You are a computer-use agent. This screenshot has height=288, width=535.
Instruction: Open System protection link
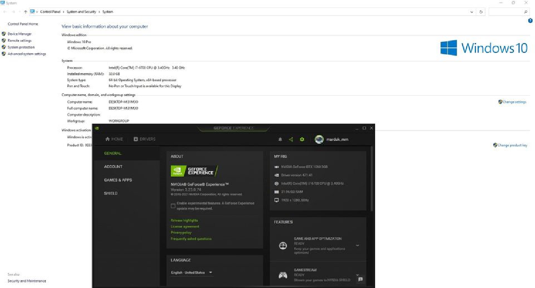(21, 47)
